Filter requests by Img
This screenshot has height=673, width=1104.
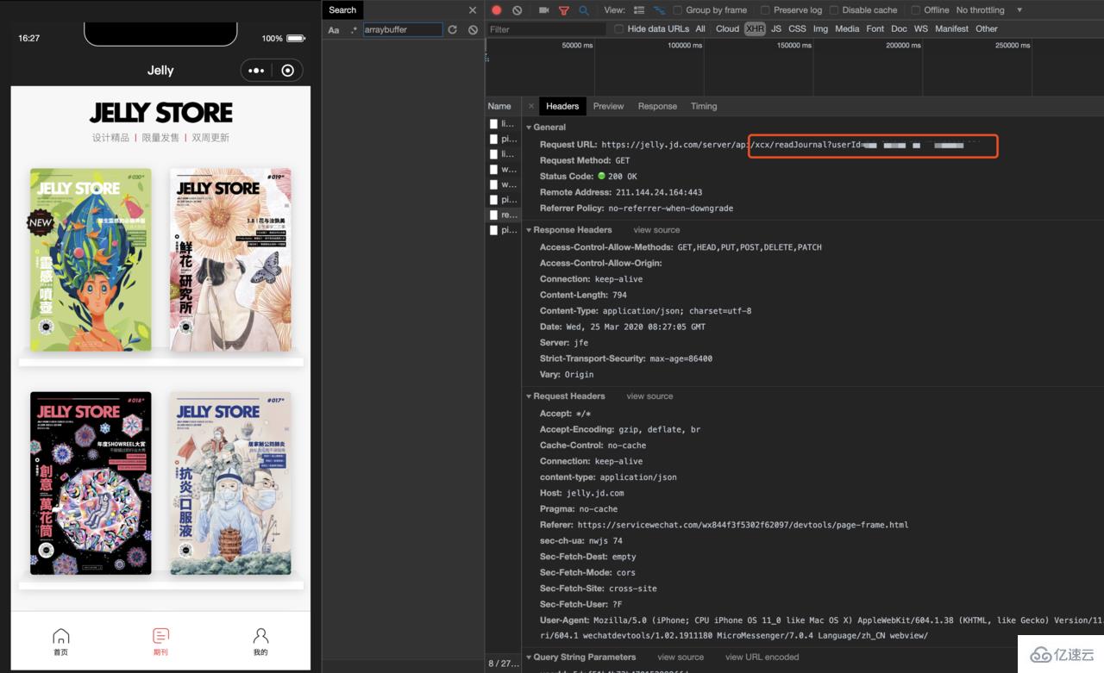(x=820, y=29)
